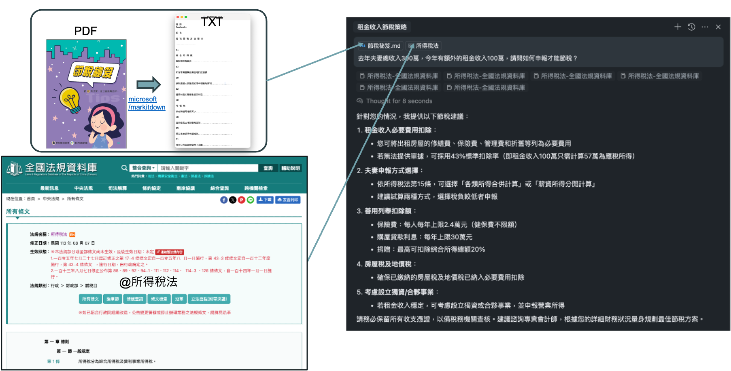
Task: Click the red 連結舊法規內容 button
Action: point(170,252)
